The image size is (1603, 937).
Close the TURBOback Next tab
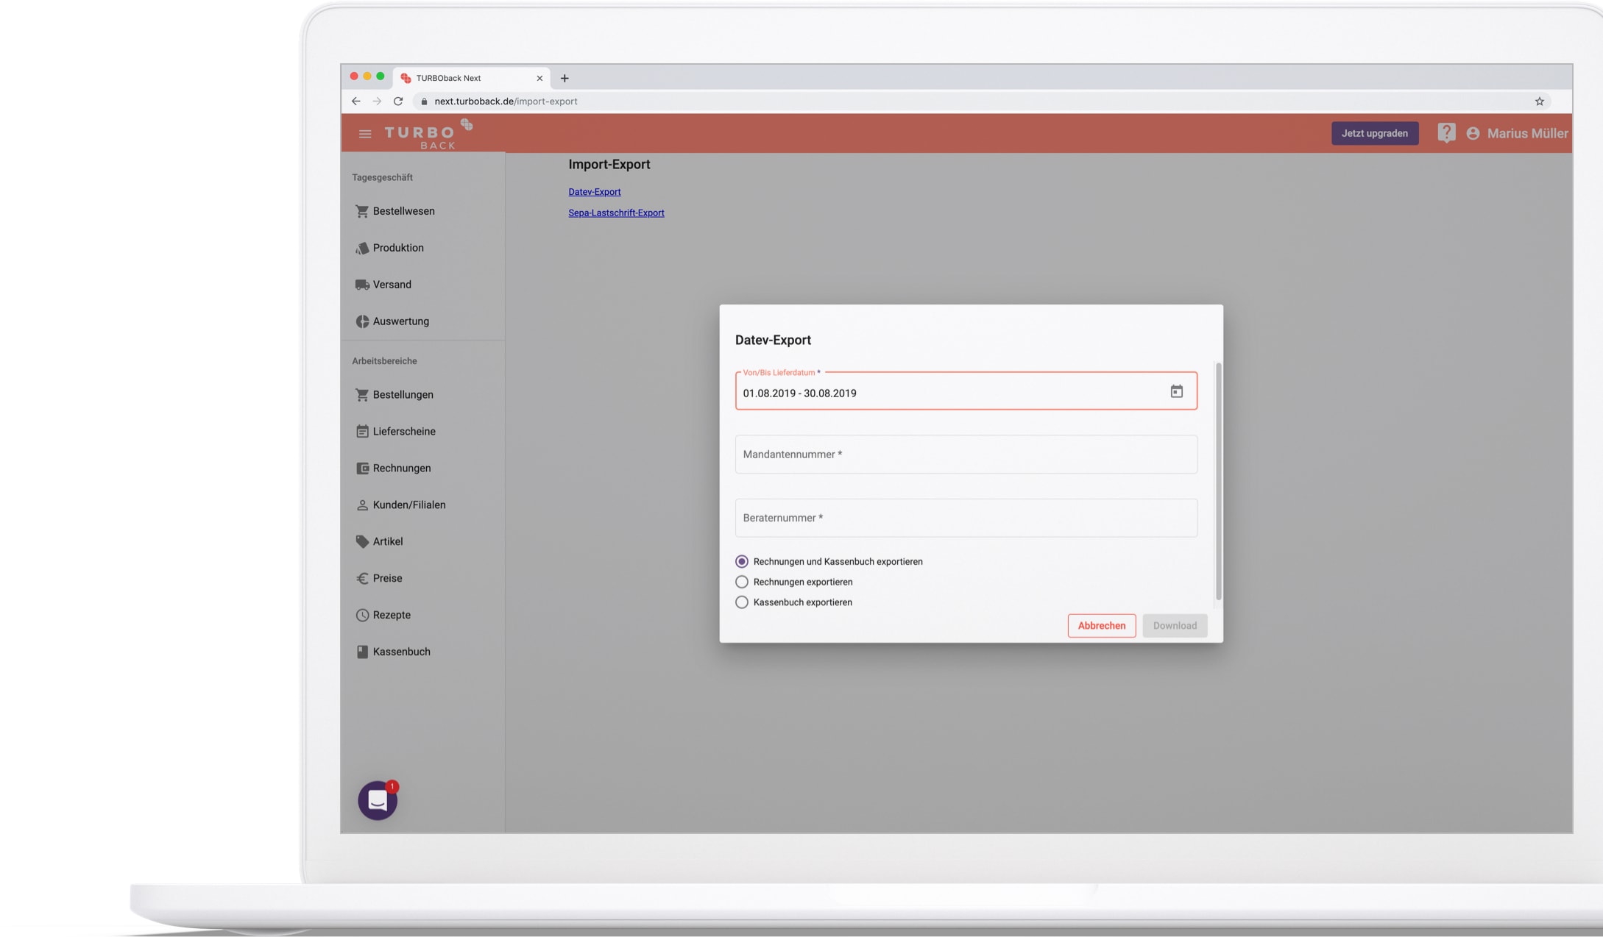click(x=539, y=78)
